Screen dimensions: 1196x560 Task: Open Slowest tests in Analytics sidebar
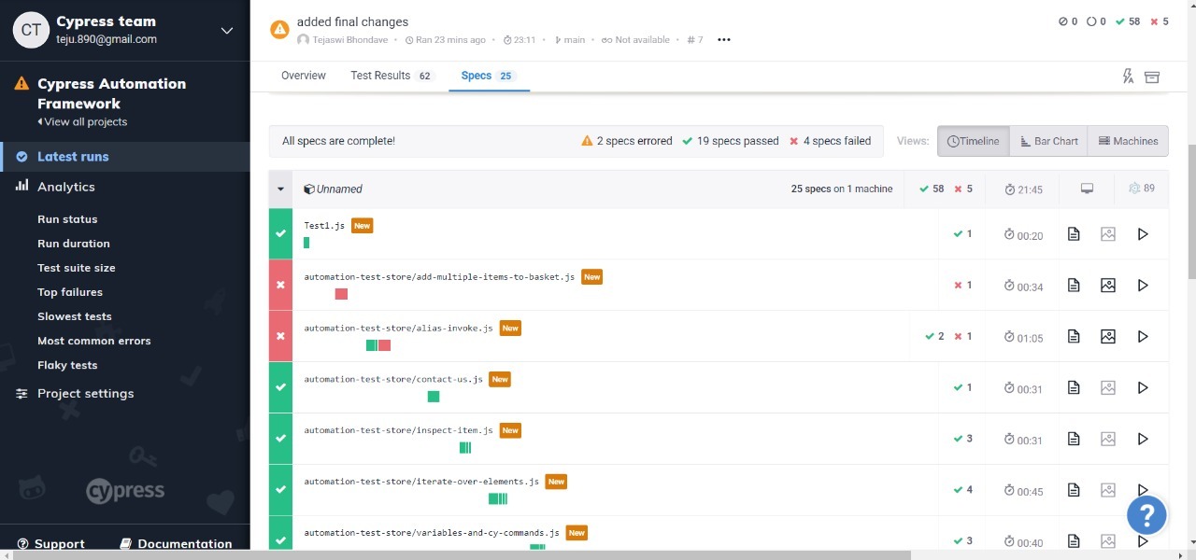tap(74, 315)
